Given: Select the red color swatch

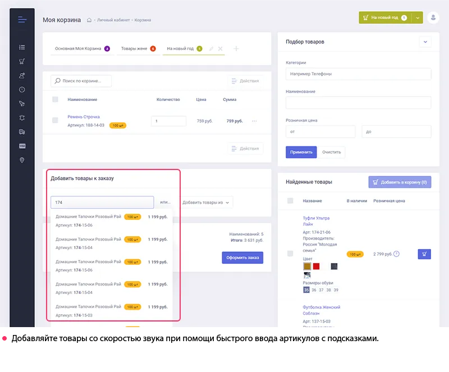Looking at the screenshot, I should point(316,267).
